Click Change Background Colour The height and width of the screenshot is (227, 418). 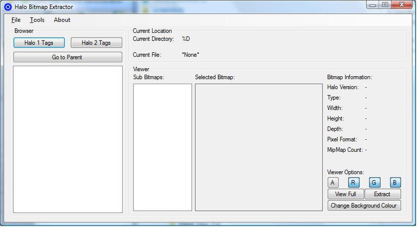364,206
